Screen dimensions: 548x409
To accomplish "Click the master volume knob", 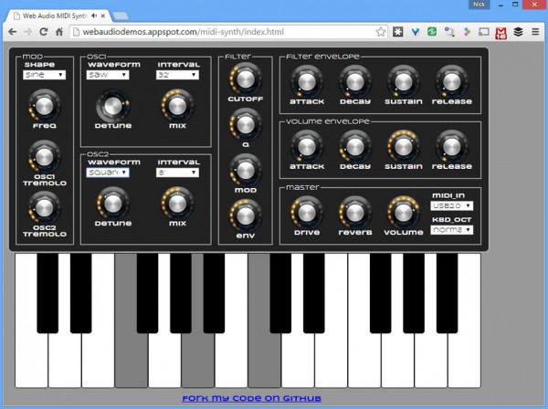I will click(x=404, y=213).
